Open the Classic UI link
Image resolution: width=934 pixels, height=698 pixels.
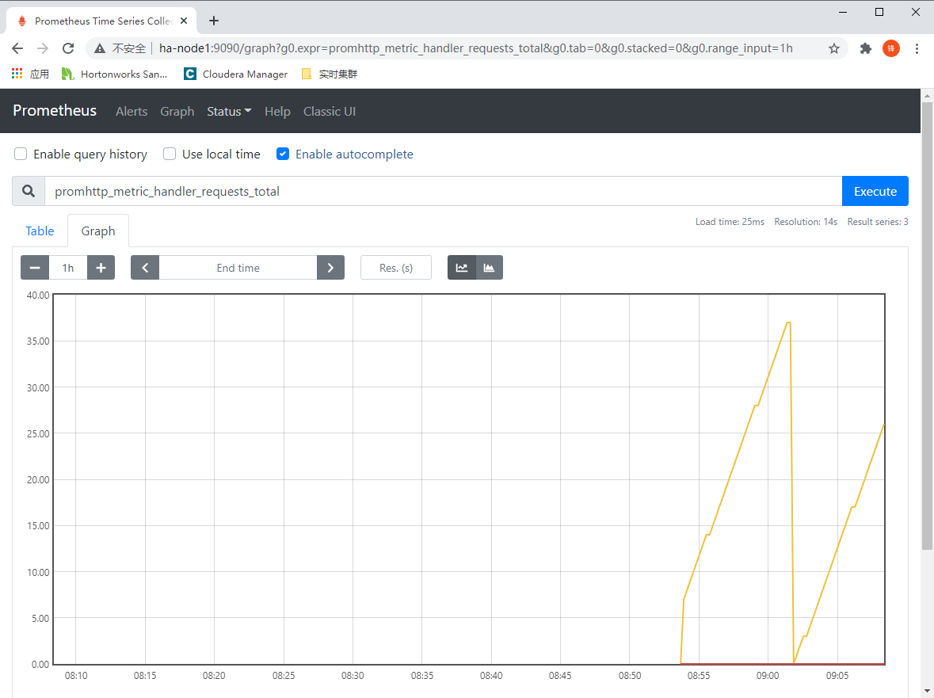(330, 112)
